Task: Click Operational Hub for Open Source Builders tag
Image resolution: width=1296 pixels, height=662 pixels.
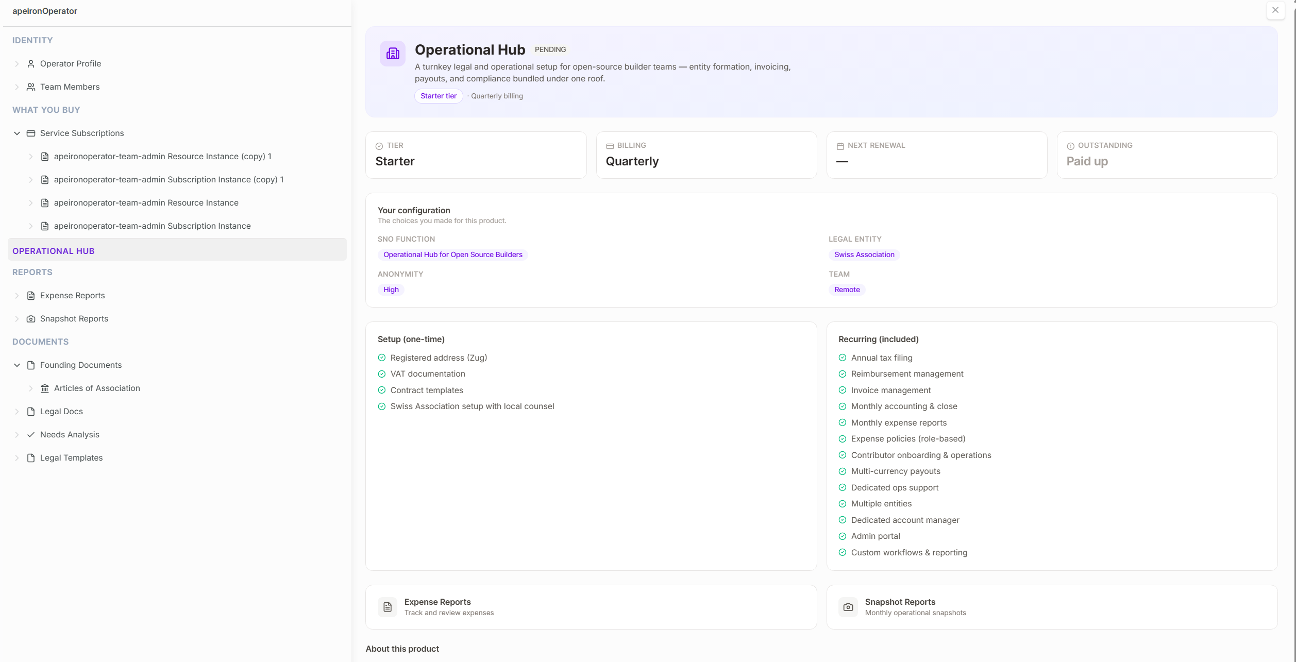Action: (452, 255)
